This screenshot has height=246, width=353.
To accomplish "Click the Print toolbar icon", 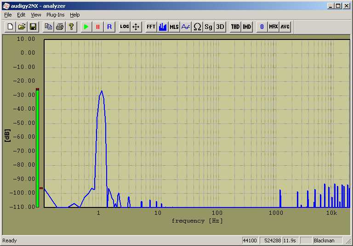I will click(x=60, y=27).
